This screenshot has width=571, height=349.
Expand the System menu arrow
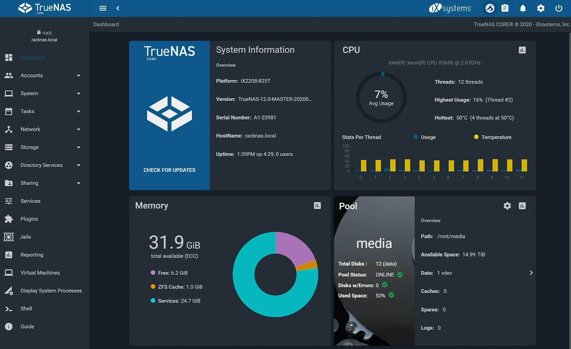pos(79,93)
